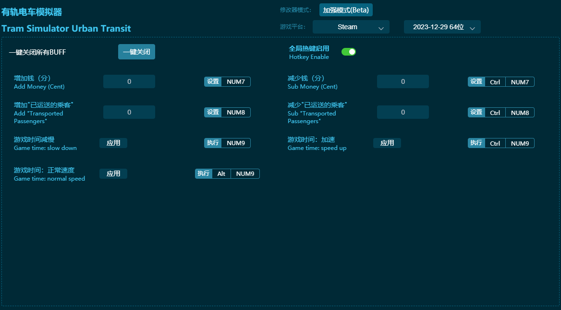The width and height of the screenshot is (561, 310).
Task: Apply Game time speed up
Action: click(387, 143)
